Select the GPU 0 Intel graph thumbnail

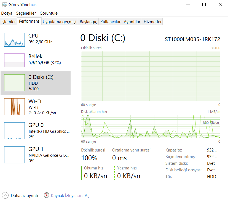[14, 131]
